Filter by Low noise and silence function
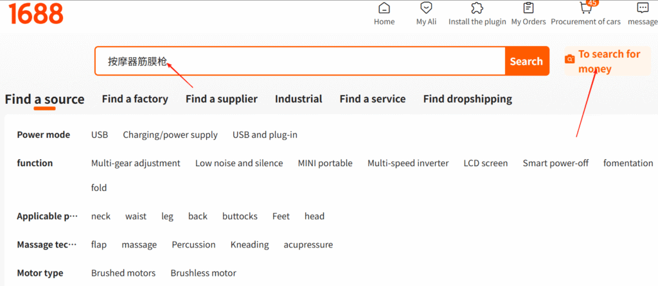Viewport: 658px width, 286px height. [239, 164]
